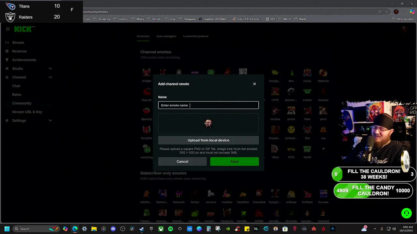Click the plus to add emote slot

click(323, 149)
